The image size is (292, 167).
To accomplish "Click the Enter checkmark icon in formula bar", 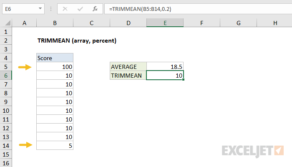I will [x=80, y=9].
